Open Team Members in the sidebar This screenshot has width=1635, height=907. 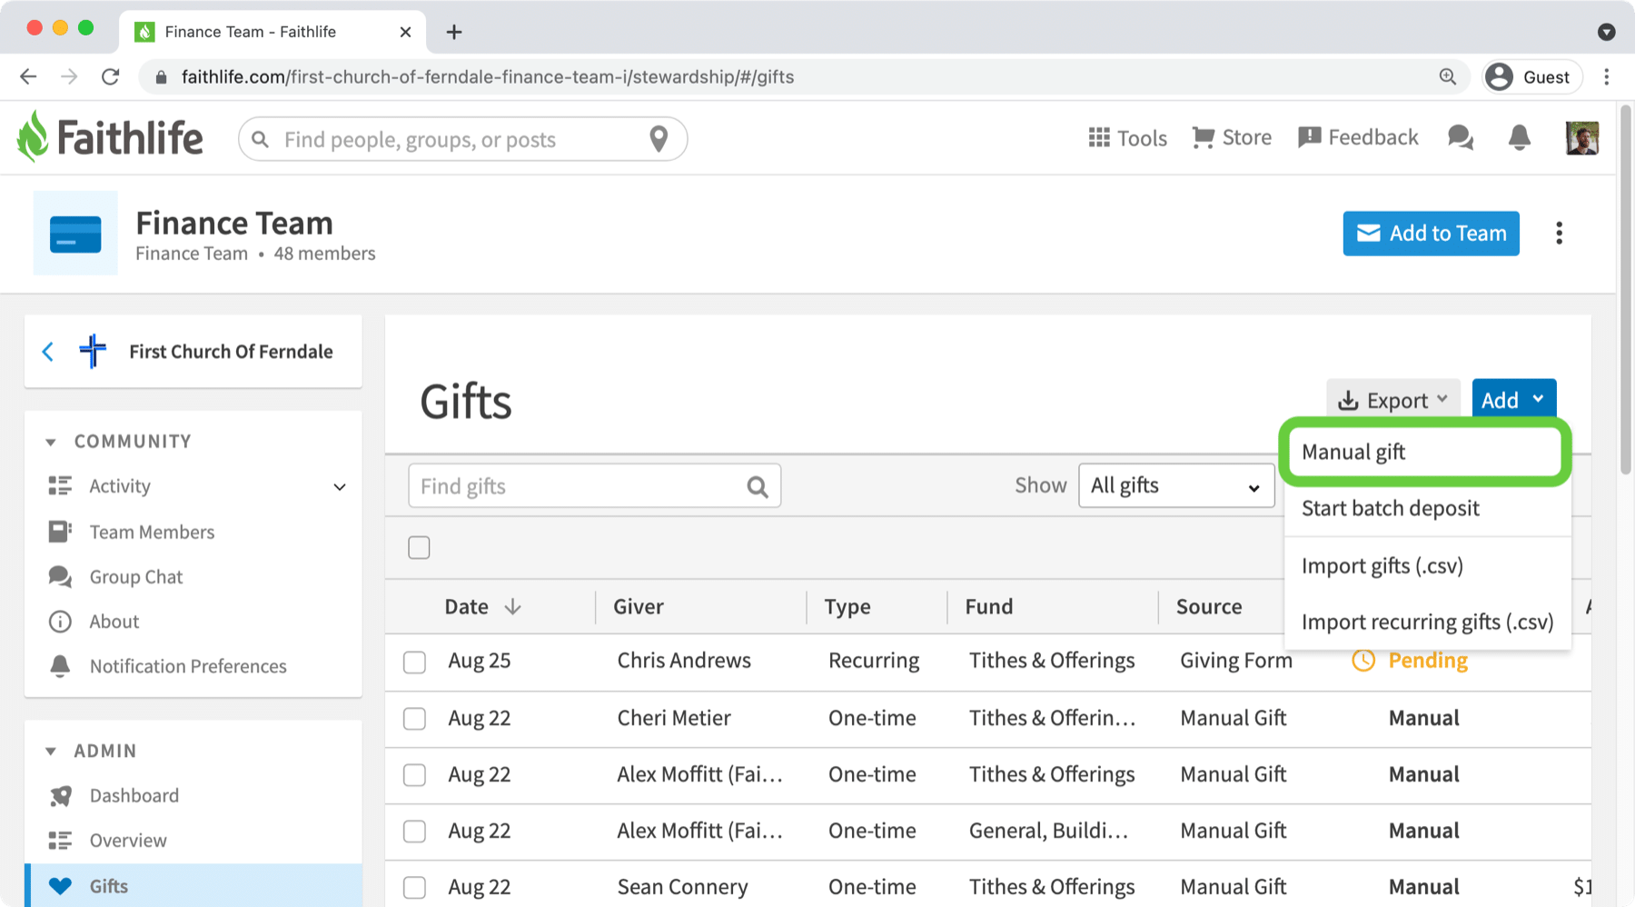pos(152,532)
